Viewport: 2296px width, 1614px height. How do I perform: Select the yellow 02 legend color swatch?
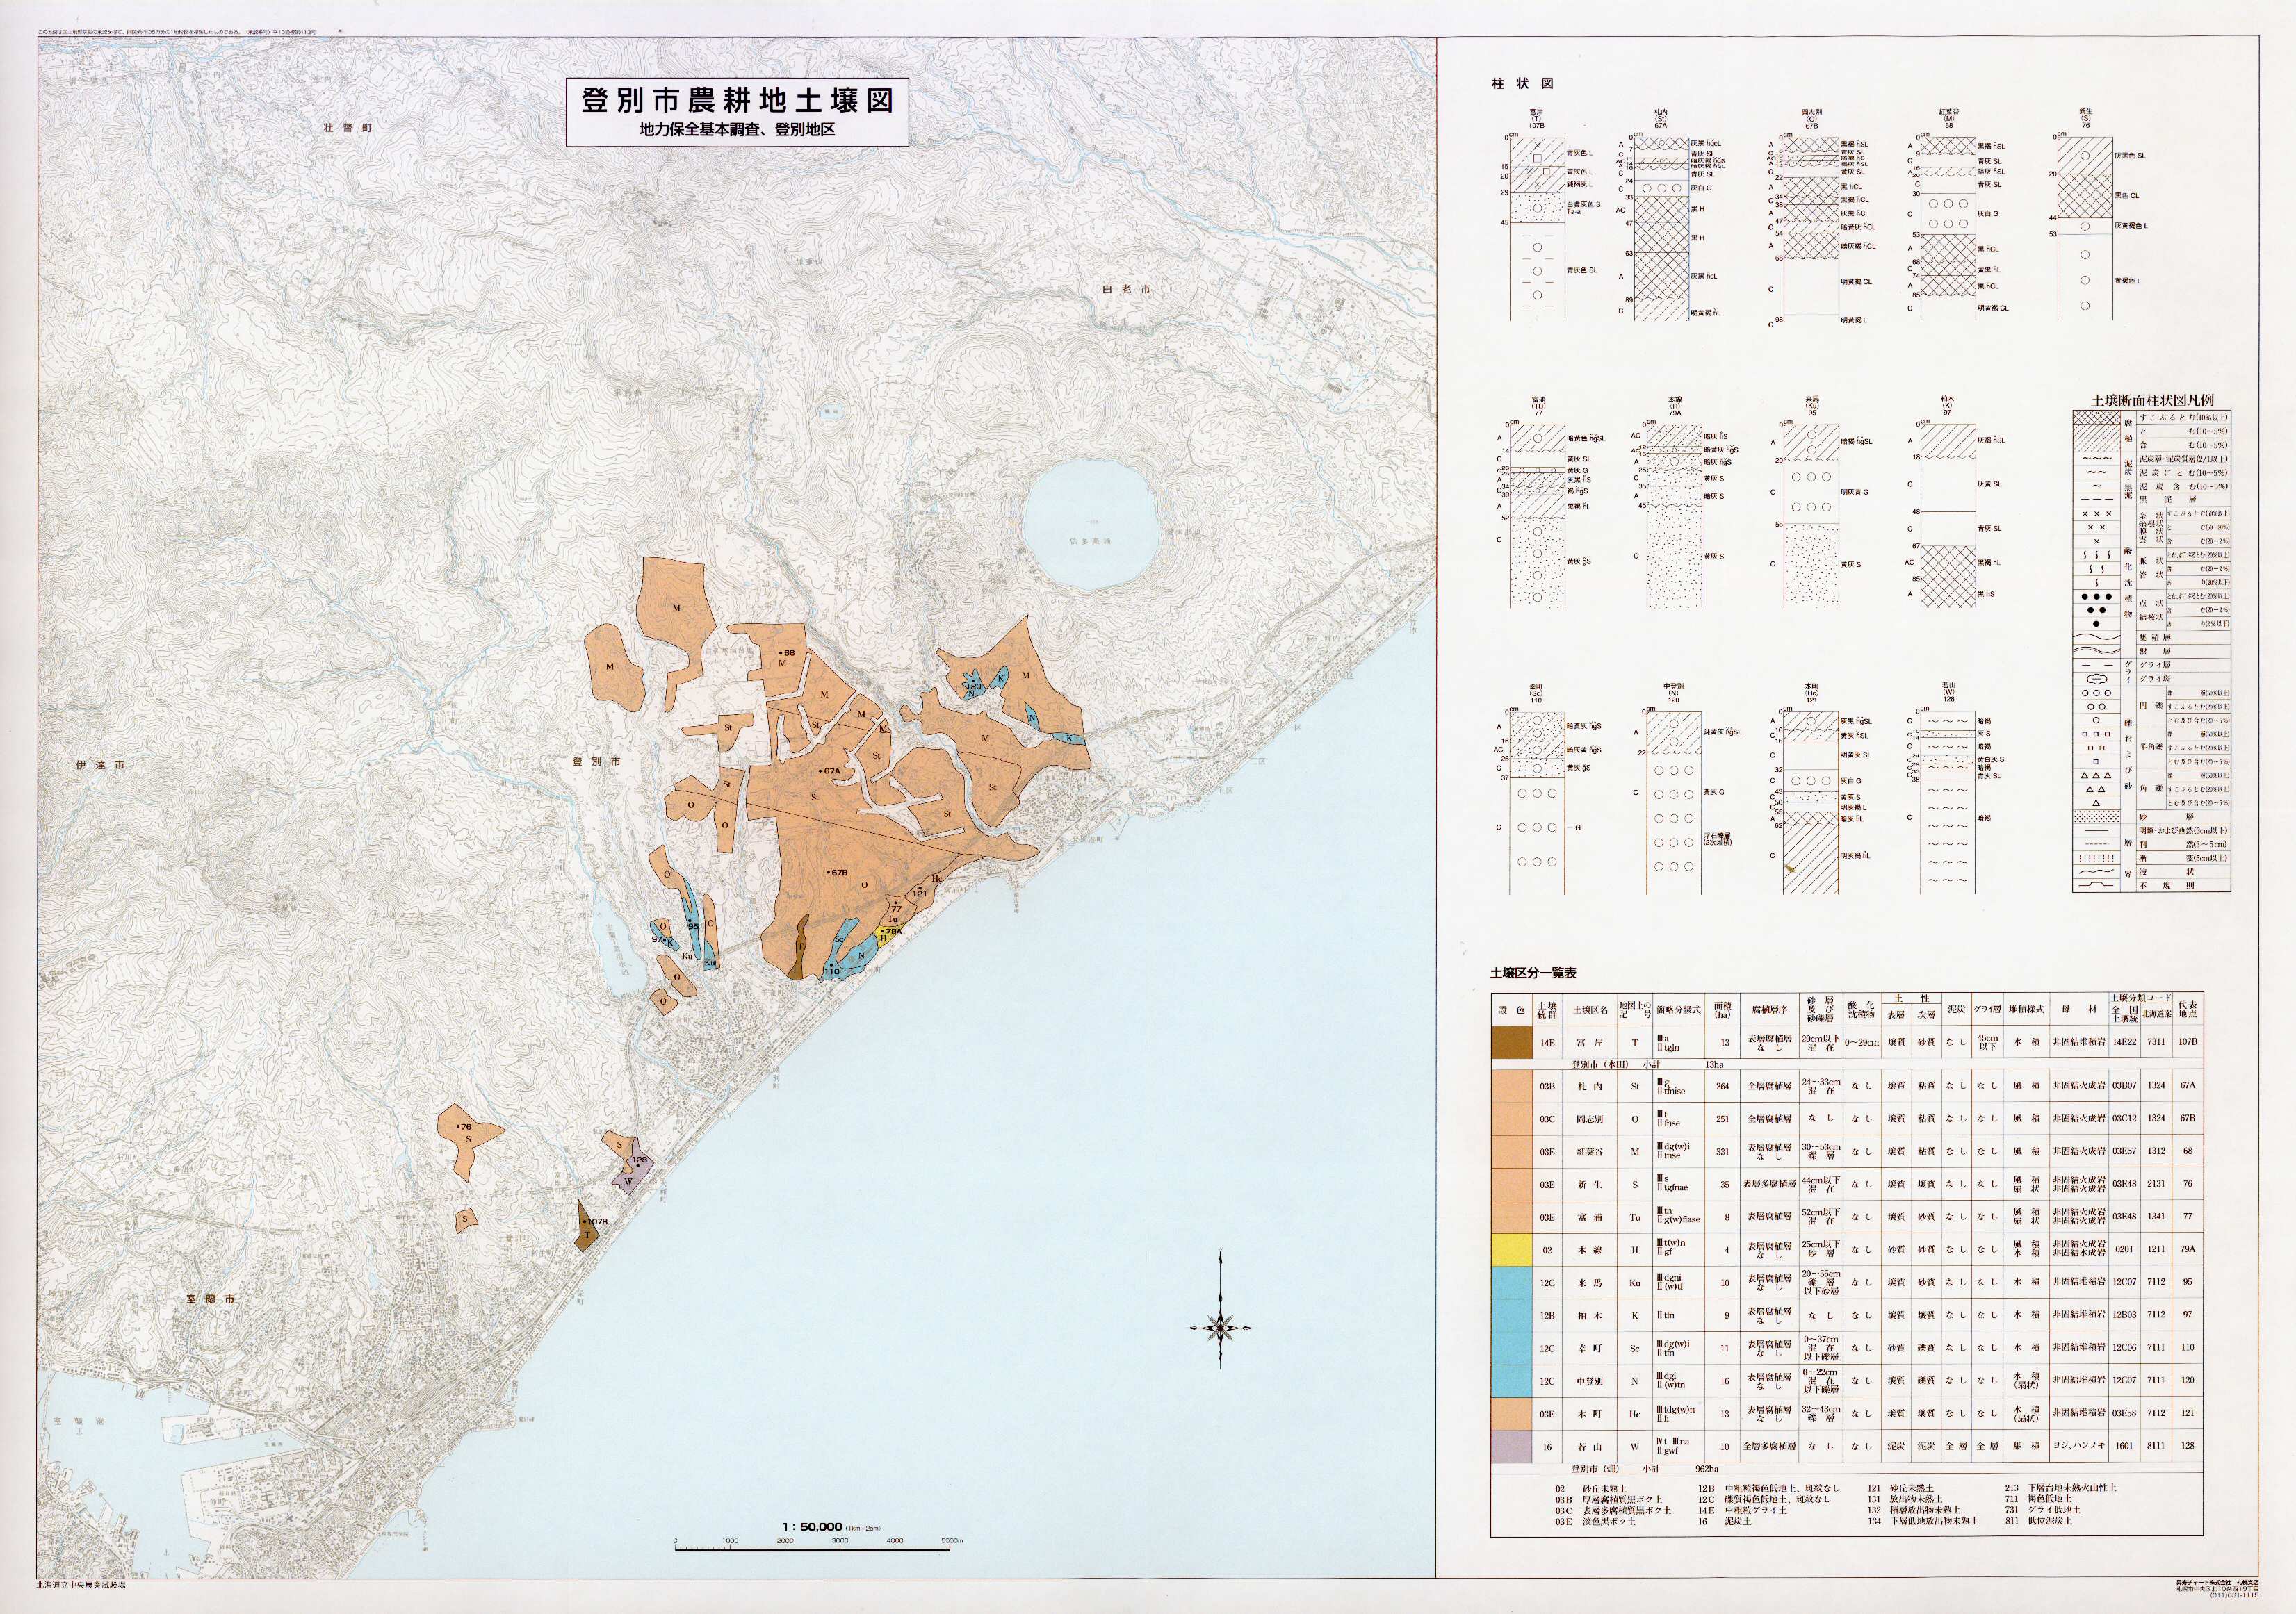[1511, 1249]
